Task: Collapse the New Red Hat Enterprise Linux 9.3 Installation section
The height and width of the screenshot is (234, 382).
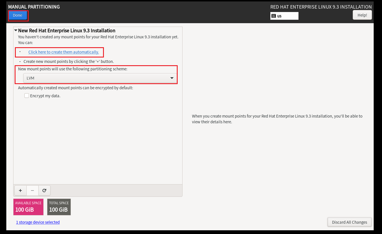Action: point(16,30)
